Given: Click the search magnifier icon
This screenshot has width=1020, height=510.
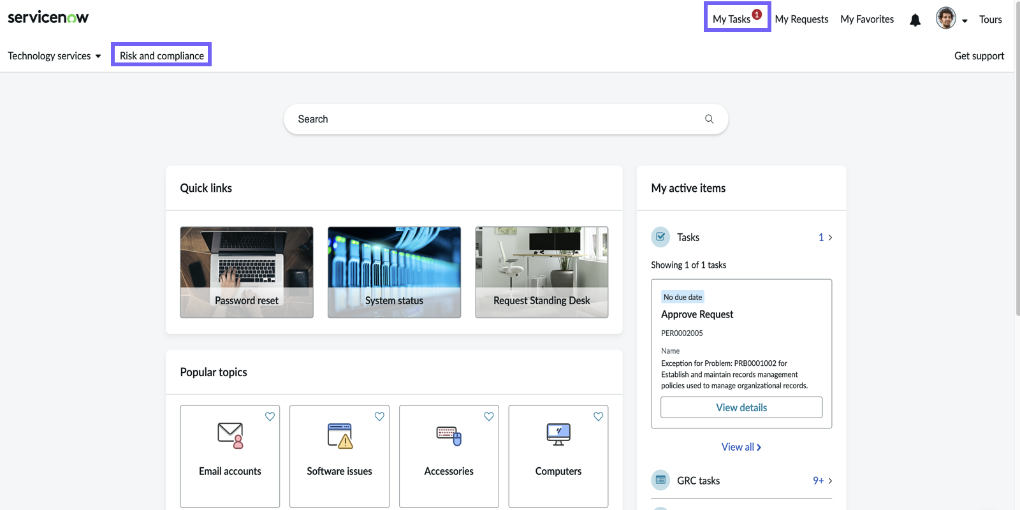Looking at the screenshot, I should [709, 119].
